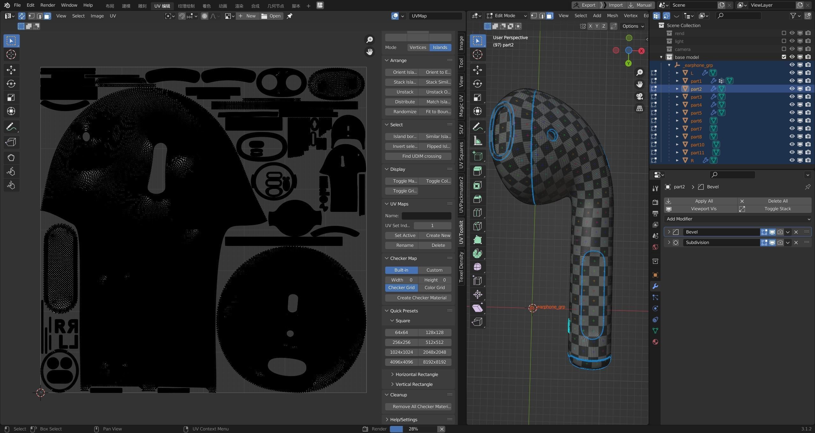This screenshot has width=815, height=433.
Task: Switch UV Toolkit mode to Vertices
Action: coord(418,47)
